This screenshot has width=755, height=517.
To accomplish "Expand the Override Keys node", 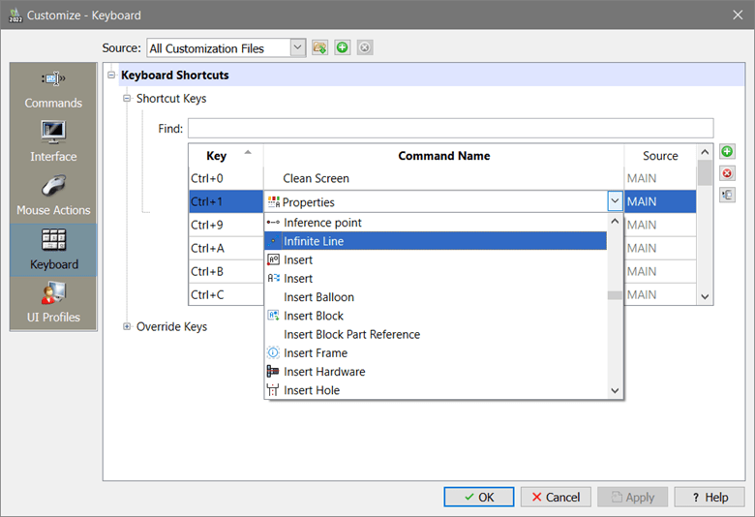I will 127,326.
